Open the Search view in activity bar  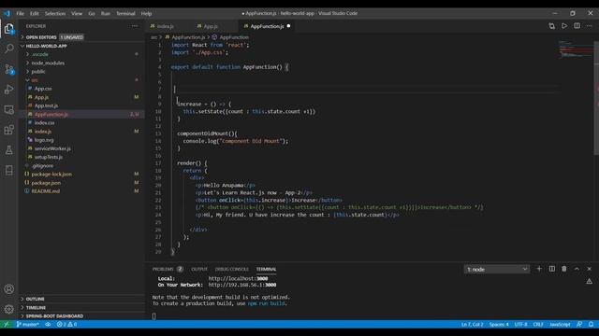pos(9,49)
